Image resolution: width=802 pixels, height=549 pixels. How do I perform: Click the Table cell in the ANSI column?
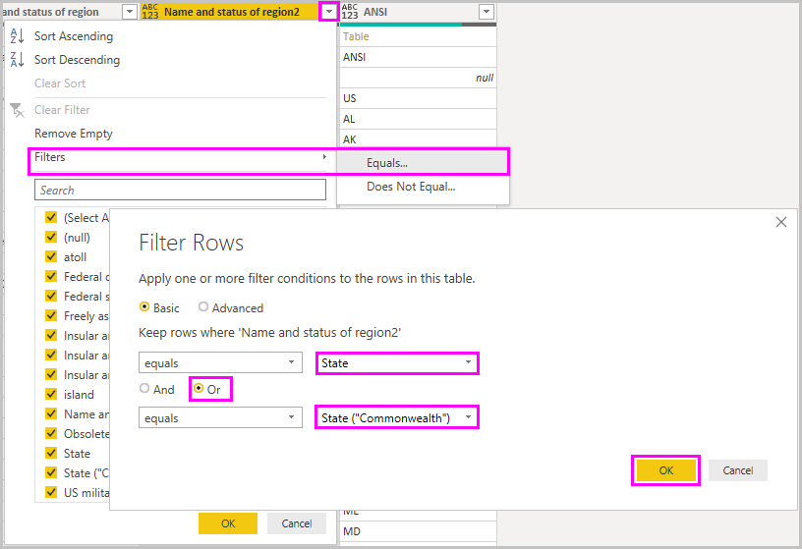418,36
